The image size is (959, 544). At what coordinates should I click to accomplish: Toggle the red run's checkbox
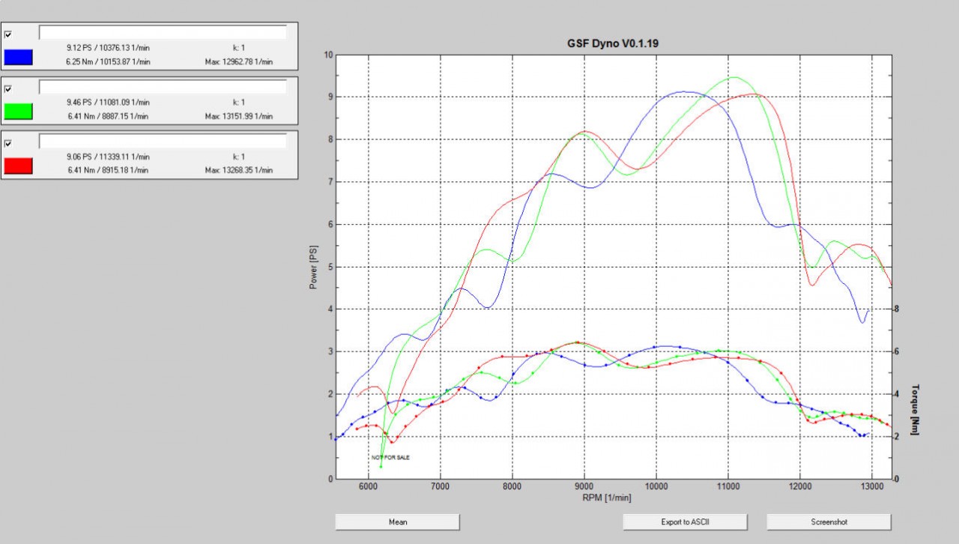tap(8, 143)
